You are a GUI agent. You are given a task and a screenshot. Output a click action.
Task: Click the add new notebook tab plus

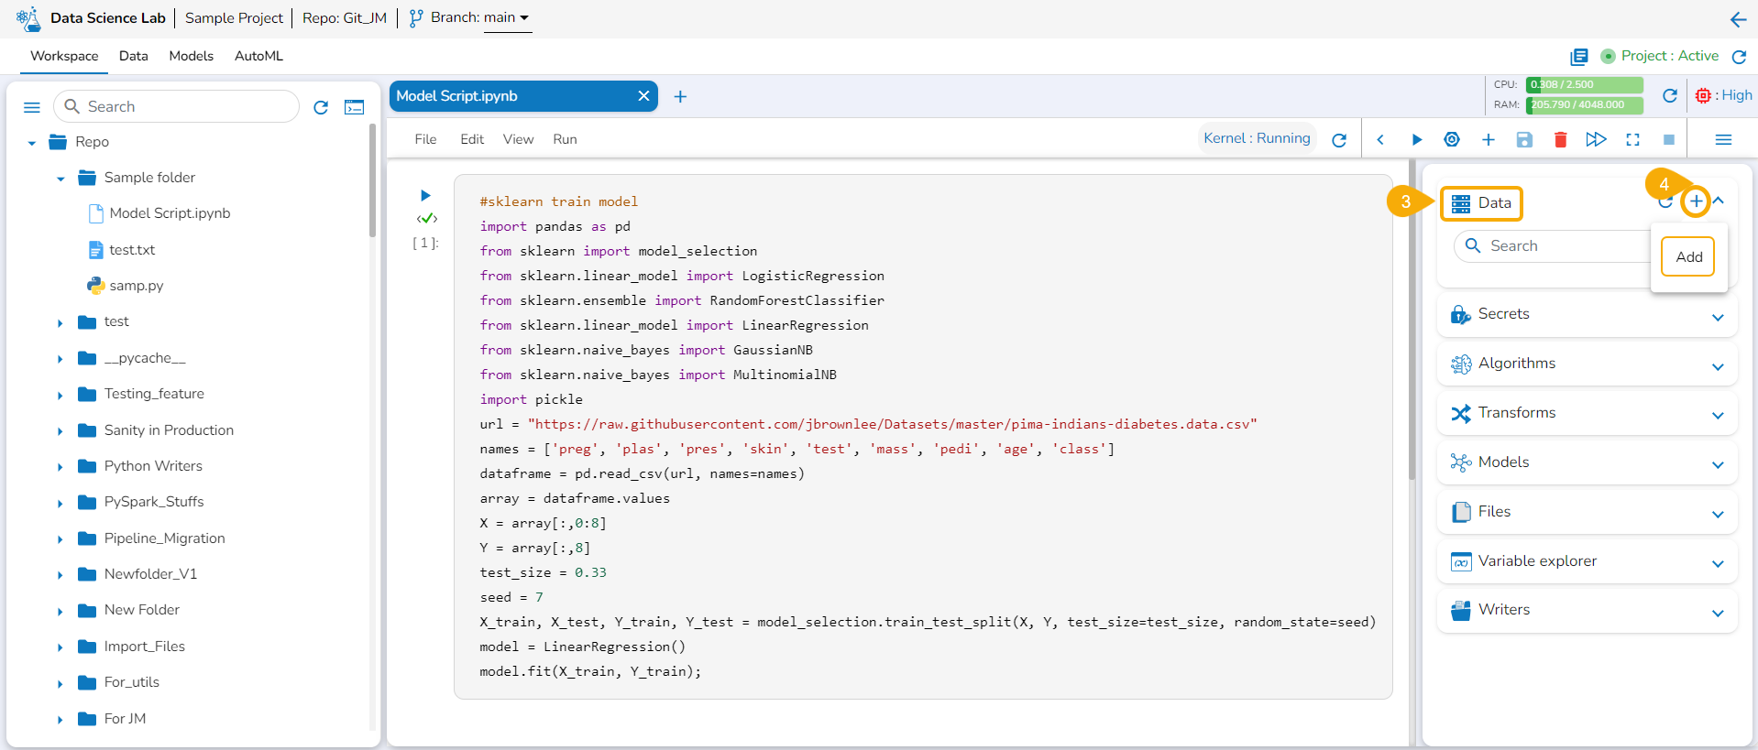point(680,96)
